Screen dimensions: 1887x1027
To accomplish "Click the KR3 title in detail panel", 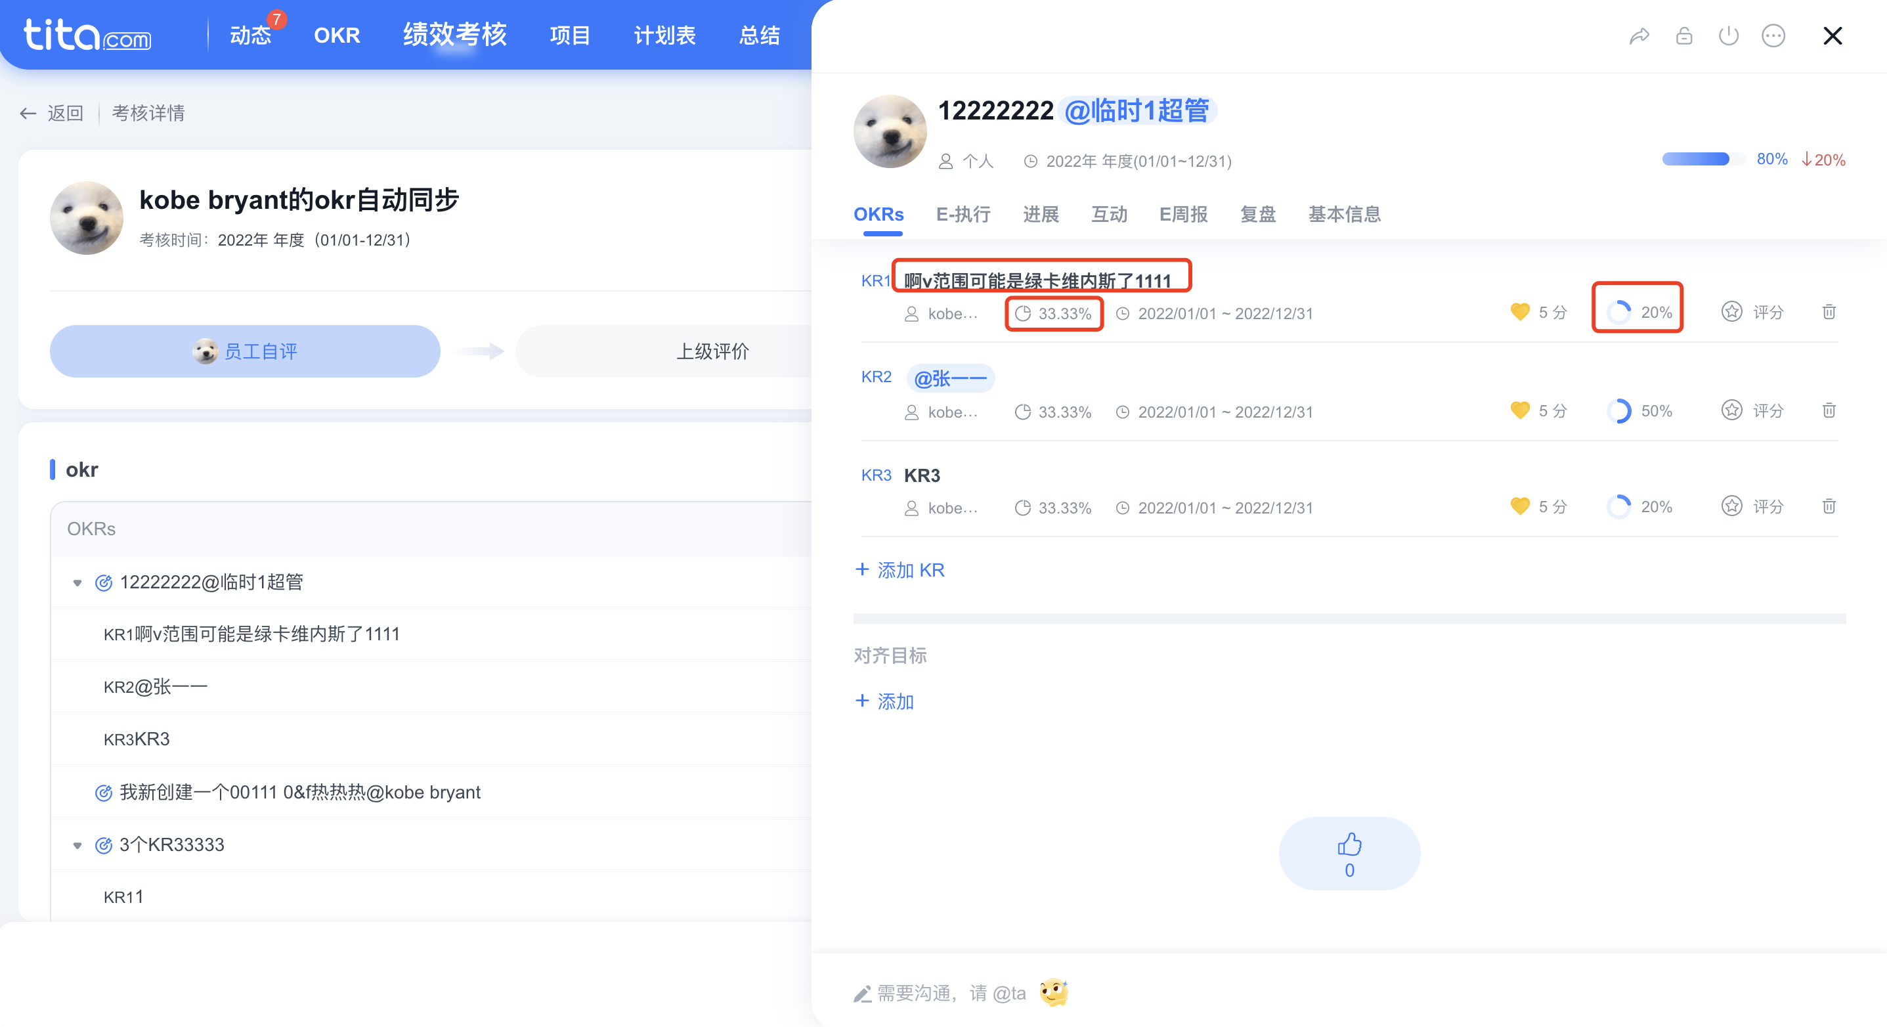I will tap(922, 475).
